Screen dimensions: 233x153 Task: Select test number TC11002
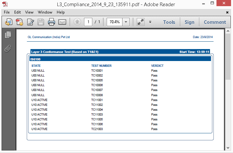[97, 105]
